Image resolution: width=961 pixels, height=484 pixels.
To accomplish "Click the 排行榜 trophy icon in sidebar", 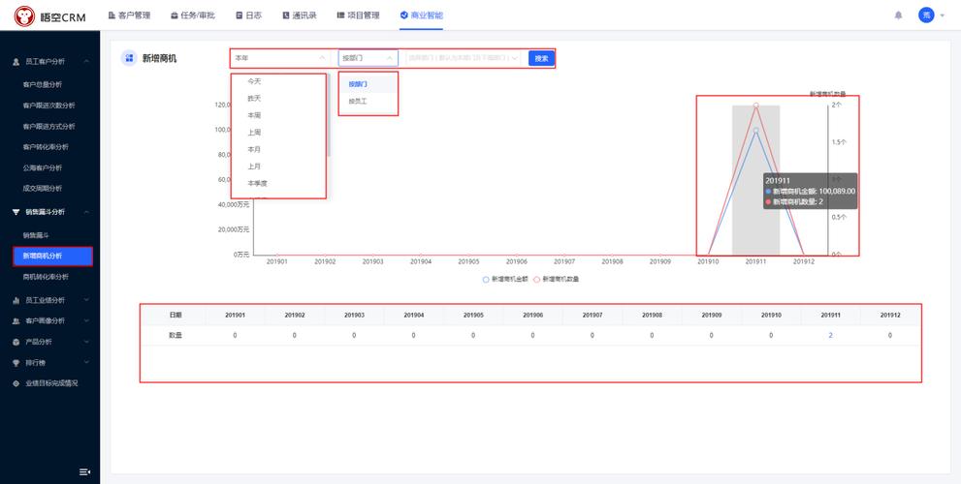I will click(x=16, y=363).
